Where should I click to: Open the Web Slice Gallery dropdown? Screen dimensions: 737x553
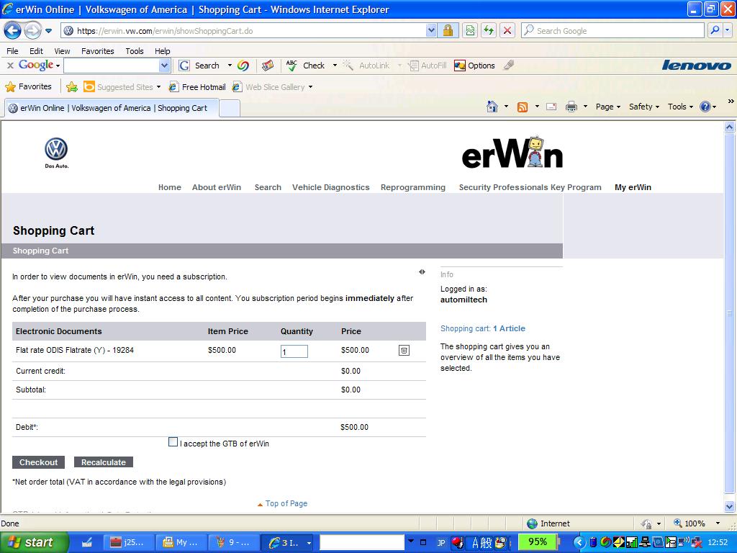(273, 87)
